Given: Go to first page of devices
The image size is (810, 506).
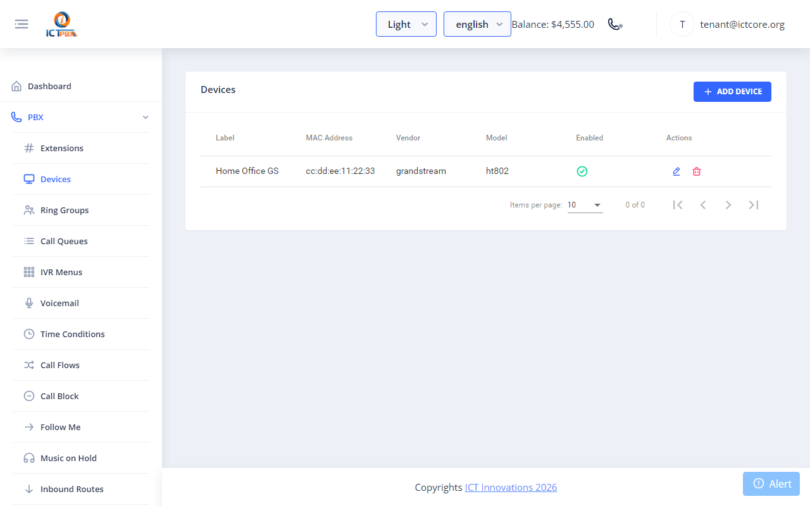Looking at the screenshot, I should tap(678, 205).
